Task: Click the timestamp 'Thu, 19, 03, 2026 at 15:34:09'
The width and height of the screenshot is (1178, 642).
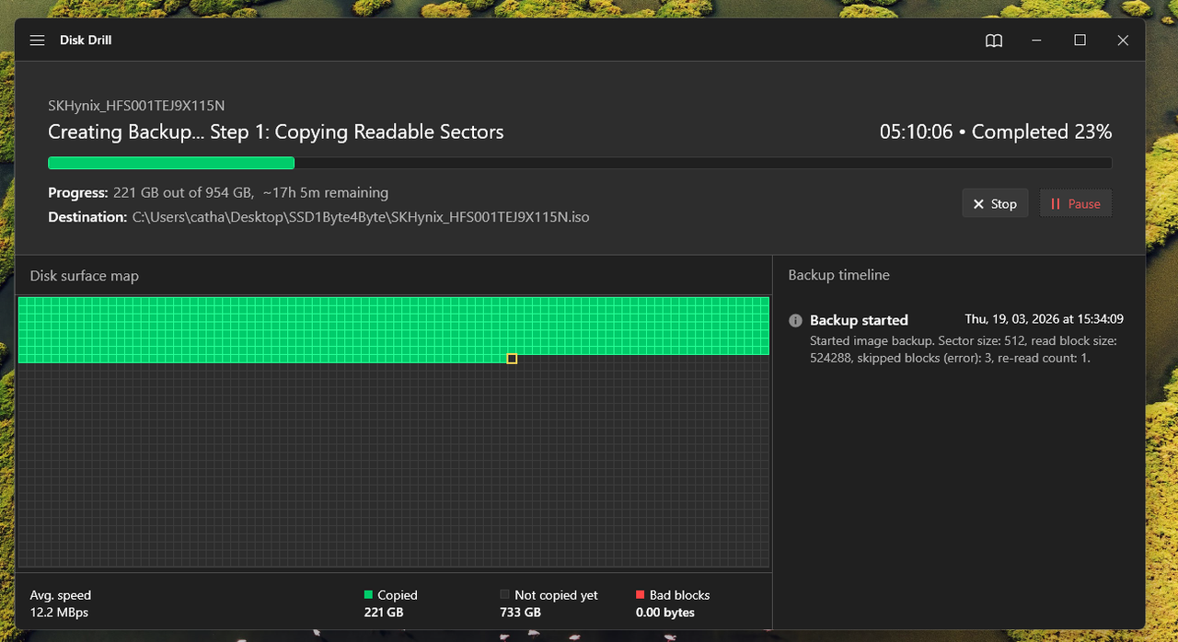Action: click(x=1044, y=319)
